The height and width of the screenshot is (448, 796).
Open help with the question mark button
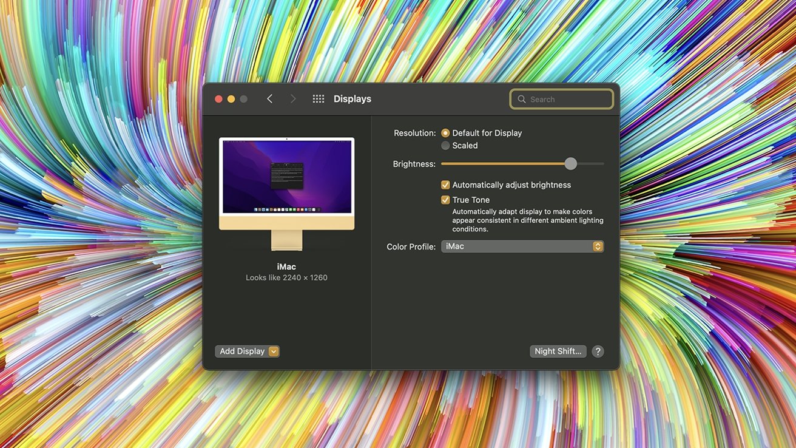point(598,351)
